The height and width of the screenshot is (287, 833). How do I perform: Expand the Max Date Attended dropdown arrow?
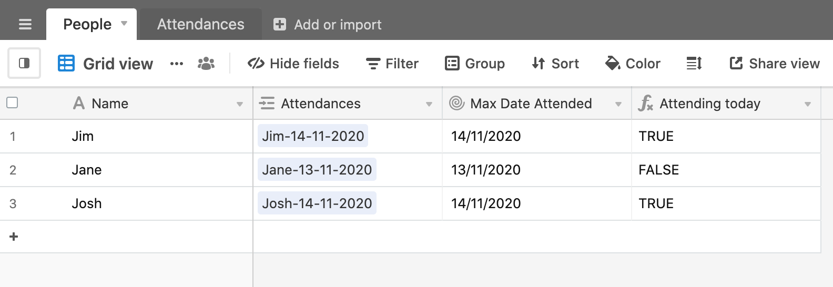click(618, 104)
